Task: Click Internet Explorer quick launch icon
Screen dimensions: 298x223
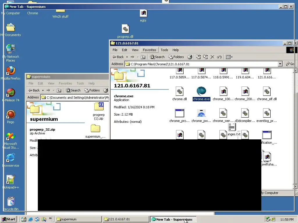Action: tap(30, 219)
